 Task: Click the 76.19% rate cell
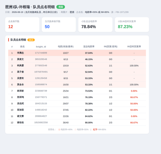[89, 97]
